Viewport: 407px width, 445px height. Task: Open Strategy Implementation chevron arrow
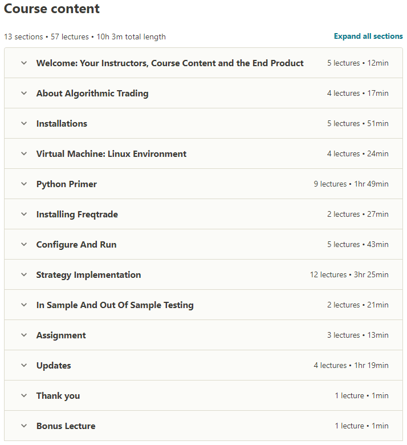24,275
